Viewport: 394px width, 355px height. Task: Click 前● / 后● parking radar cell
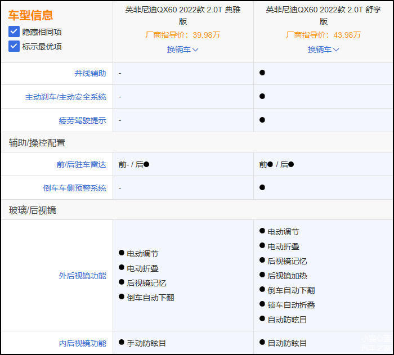pyautogui.click(x=276, y=164)
